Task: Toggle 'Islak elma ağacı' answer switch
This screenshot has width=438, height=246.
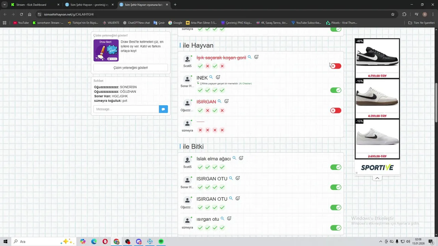Action: pos(336,167)
